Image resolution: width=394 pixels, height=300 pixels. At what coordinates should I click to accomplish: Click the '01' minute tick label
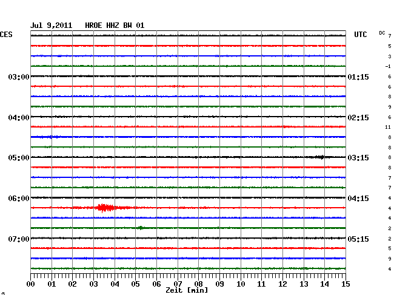click(x=52, y=284)
